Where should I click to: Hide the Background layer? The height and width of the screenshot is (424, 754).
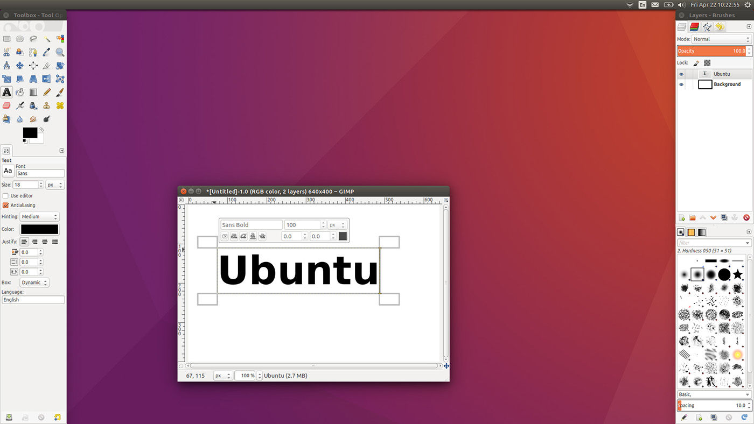(x=681, y=84)
